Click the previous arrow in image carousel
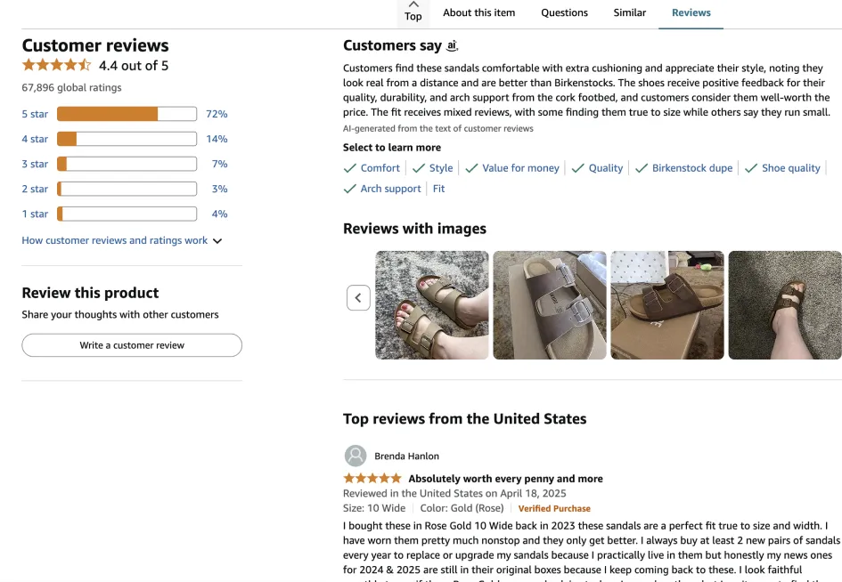 click(x=358, y=298)
